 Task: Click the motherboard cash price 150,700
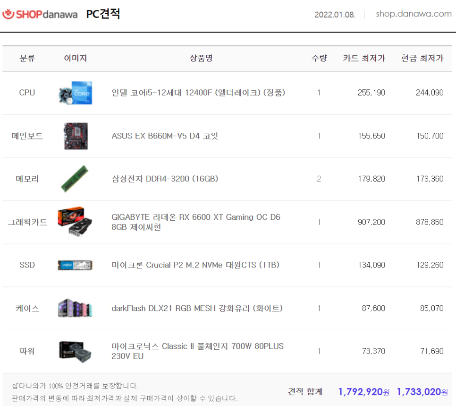tap(430, 136)
